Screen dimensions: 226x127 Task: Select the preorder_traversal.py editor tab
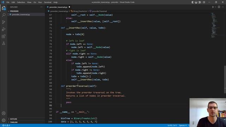[58, 7]
